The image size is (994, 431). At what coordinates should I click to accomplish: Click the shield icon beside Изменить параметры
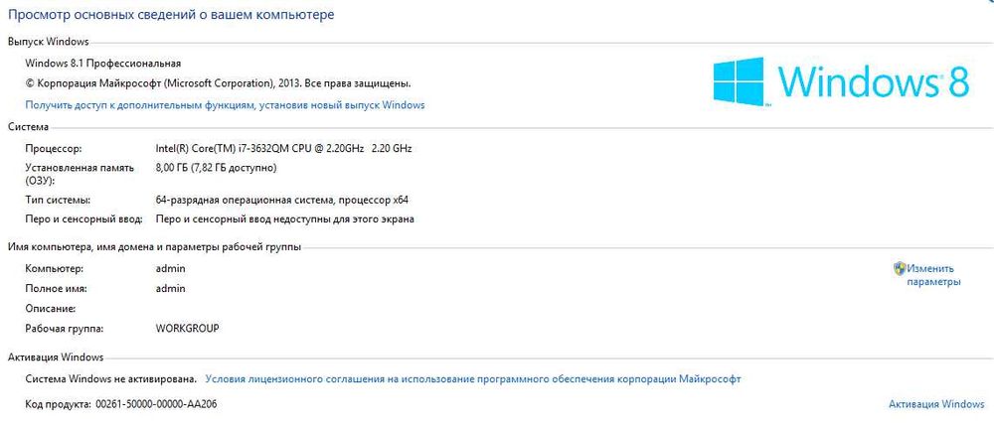(x=899, y=268)
